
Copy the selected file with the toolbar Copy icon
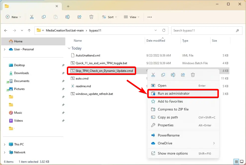tap(44, 17)
